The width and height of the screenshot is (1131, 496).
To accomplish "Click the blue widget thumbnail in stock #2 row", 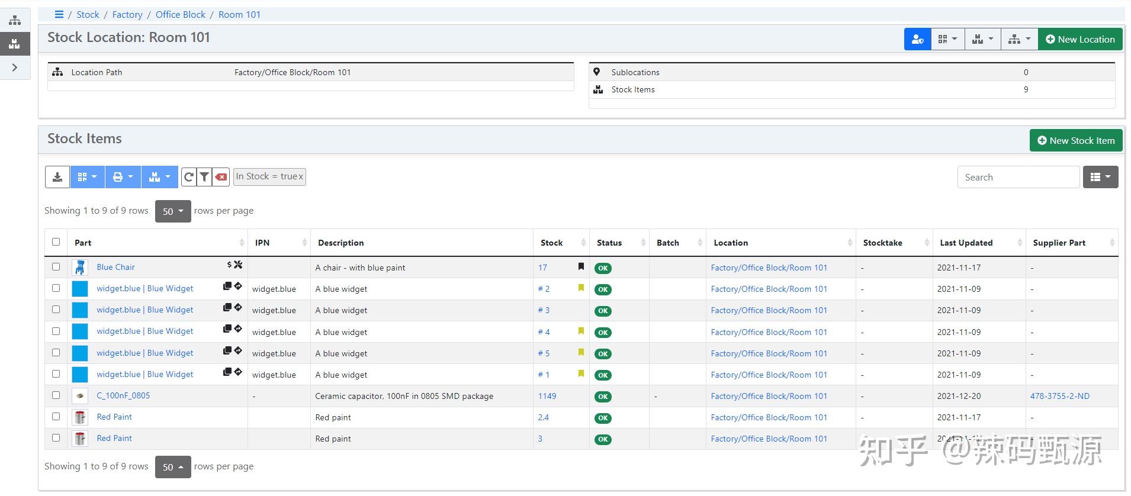I will tap(80, 289).
